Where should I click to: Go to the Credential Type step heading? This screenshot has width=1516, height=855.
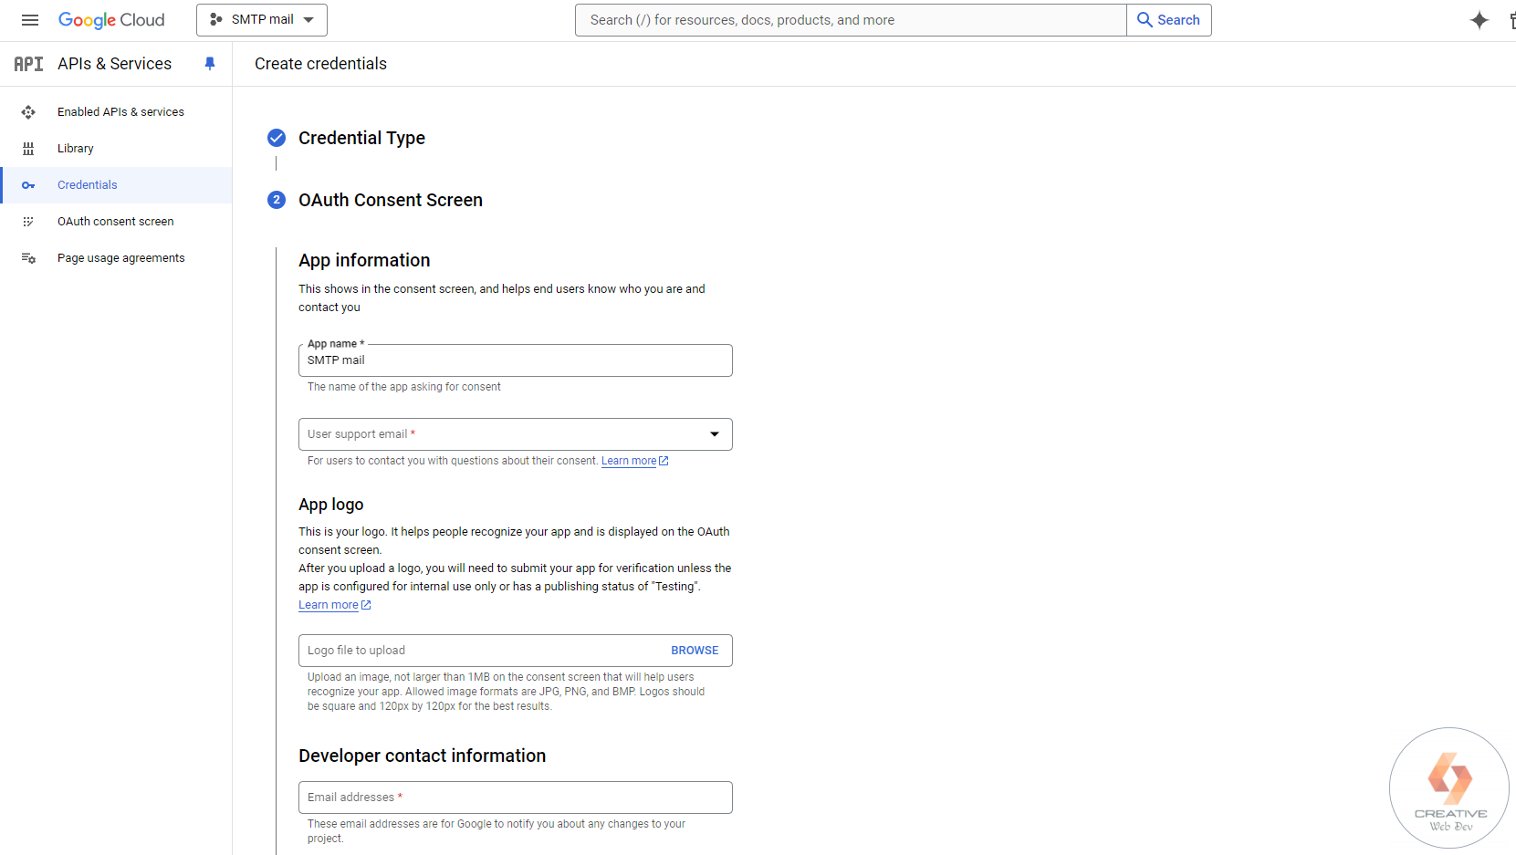click(361, 138)
